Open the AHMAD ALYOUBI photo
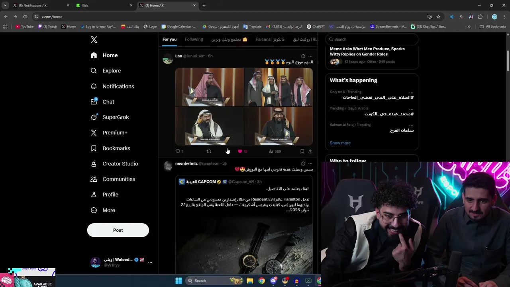 [x=210, y=87]
